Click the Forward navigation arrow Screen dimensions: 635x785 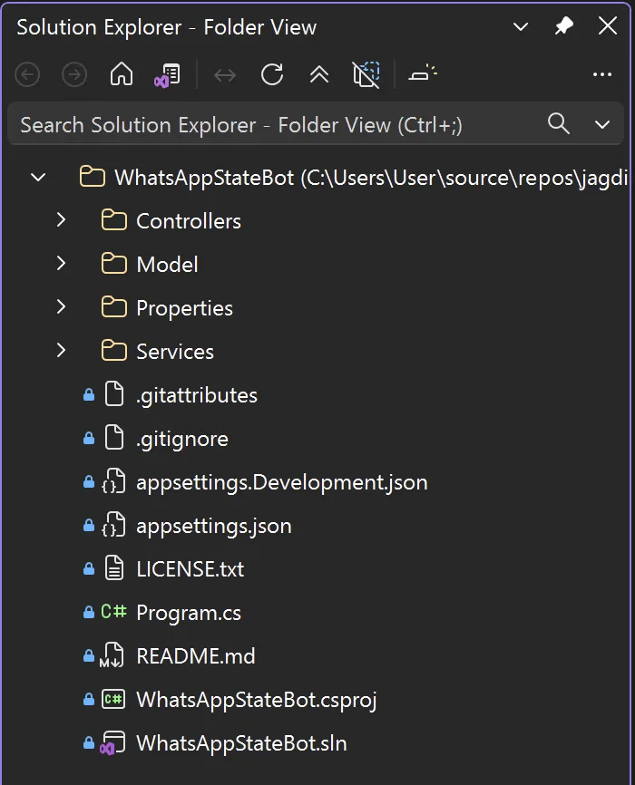tap(74, 75)
